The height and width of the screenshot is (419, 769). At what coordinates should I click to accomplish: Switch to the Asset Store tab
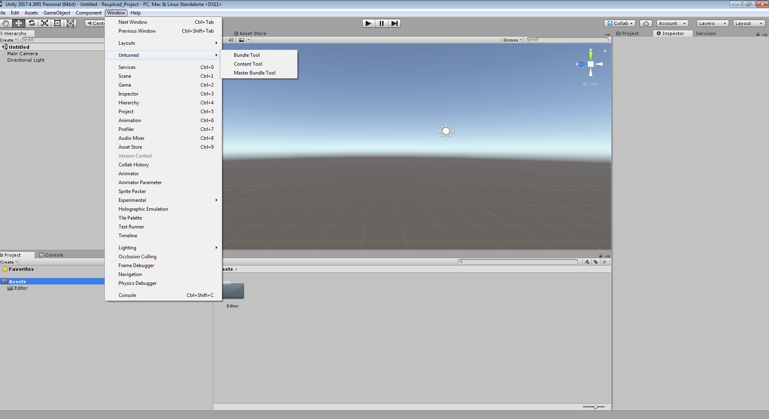(x=250, y=33)
